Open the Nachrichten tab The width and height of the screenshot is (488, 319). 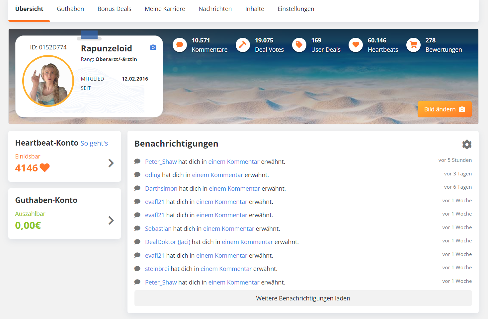[x=215, y=9]
